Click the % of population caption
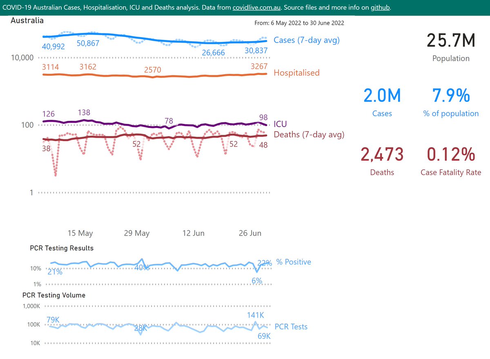This screenshot has width=490, height=359. click(451, 114)
